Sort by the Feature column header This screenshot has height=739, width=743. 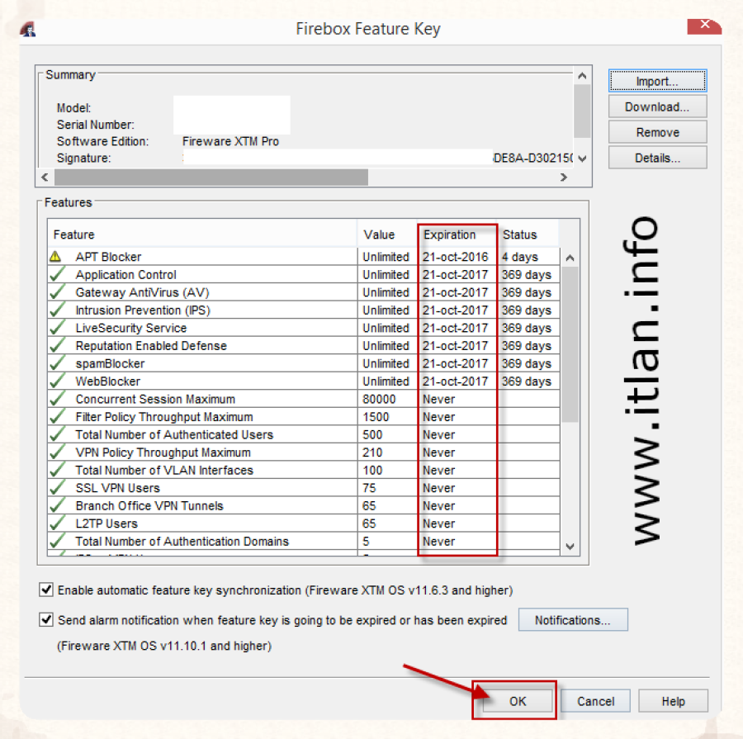(74, 234)
